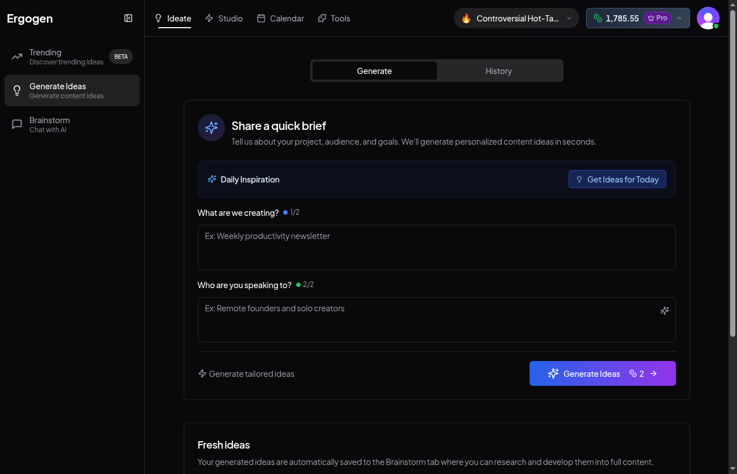The height and width of the screenshot is (474, 737).
Task: Select the Generate segment toggle
Action: pyautogui.click(x=374, y=71)
